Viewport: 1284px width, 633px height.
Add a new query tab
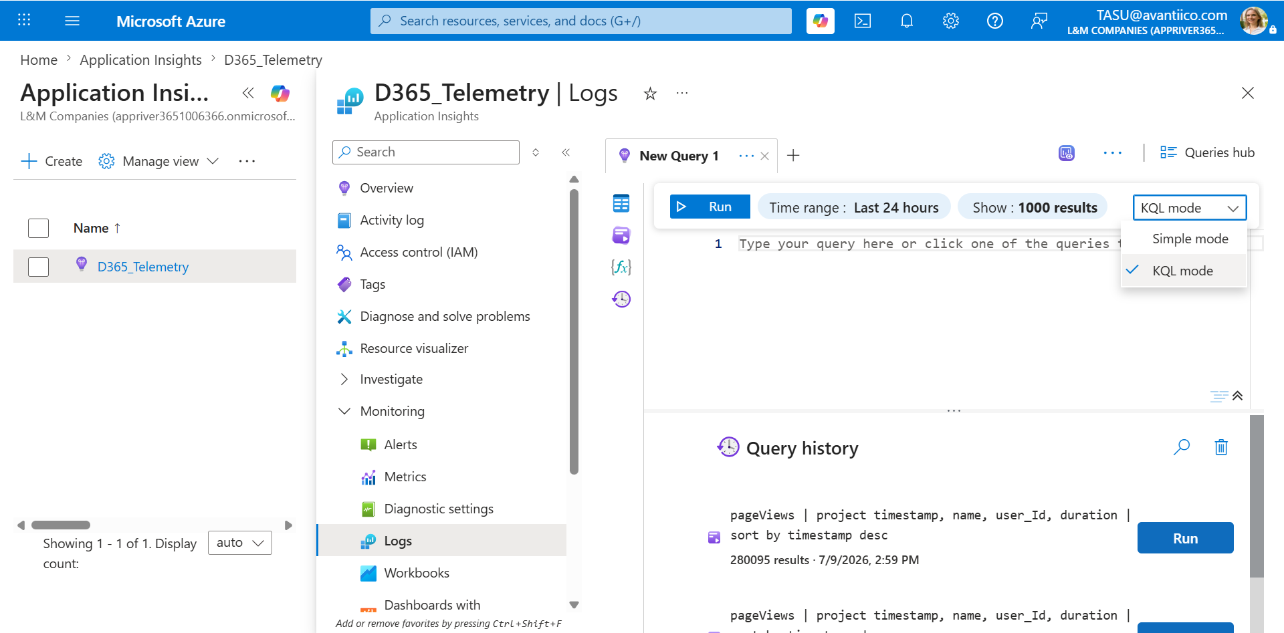[x=793, y=156]
